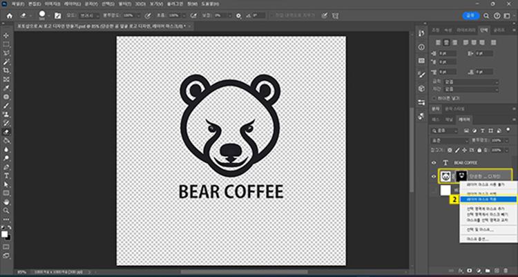Open the eraser Mode dropdown
This screenshot has width=518, height=277.
[x=88, y=15]
